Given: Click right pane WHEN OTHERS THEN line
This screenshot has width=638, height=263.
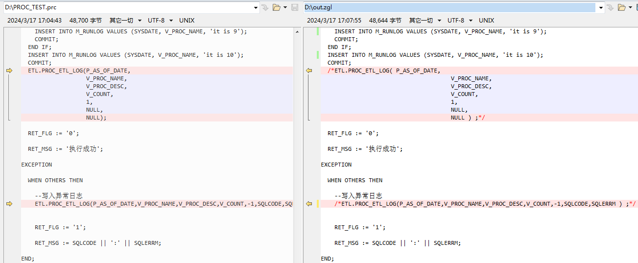Looking at the screenshot, I should (355, 180).
